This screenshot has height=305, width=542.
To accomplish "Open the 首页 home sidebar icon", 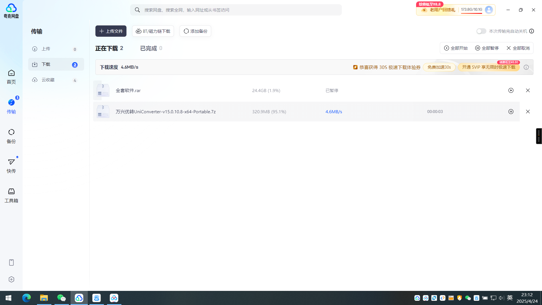I will (x=11, y=77).
